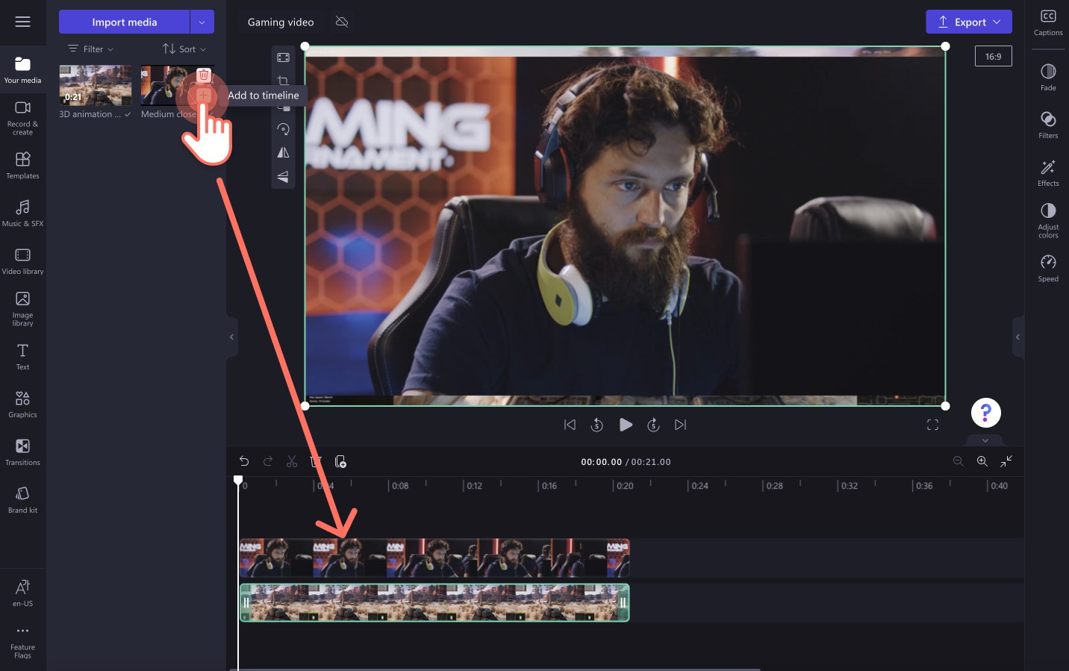Enter fullscreen preview
Viewport: 1069px width, 671px height.
pyautogui.click(x=932, y=425)
